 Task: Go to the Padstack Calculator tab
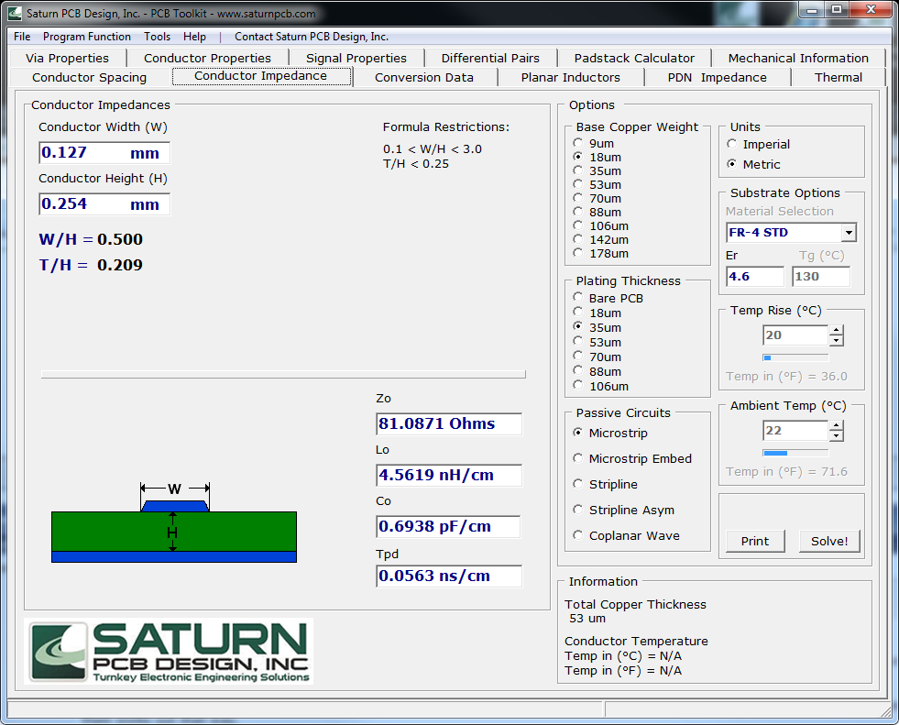click(634, 58)
